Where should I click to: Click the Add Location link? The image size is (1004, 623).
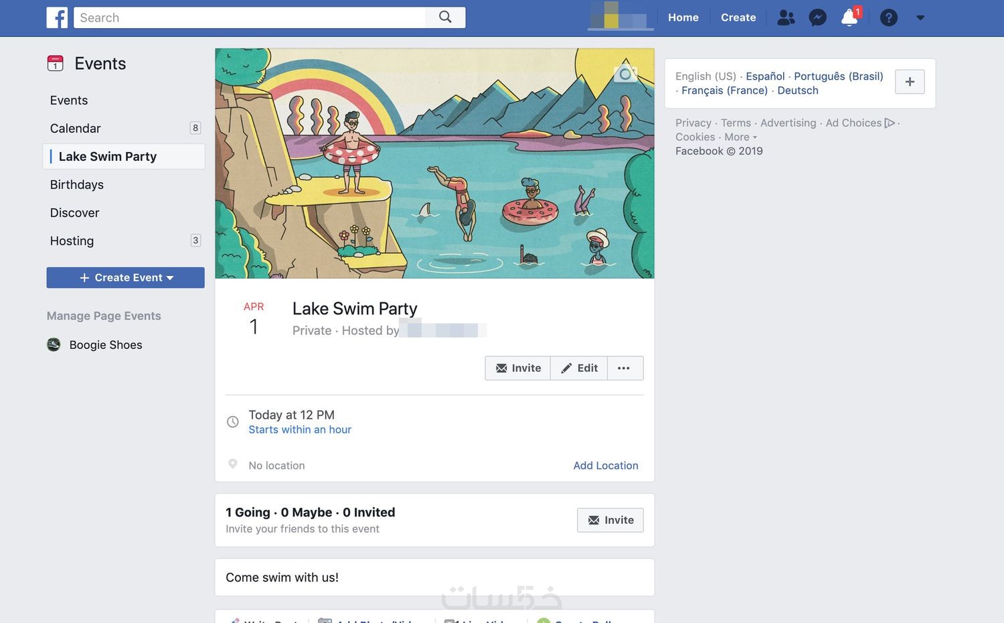pos(605,466)
